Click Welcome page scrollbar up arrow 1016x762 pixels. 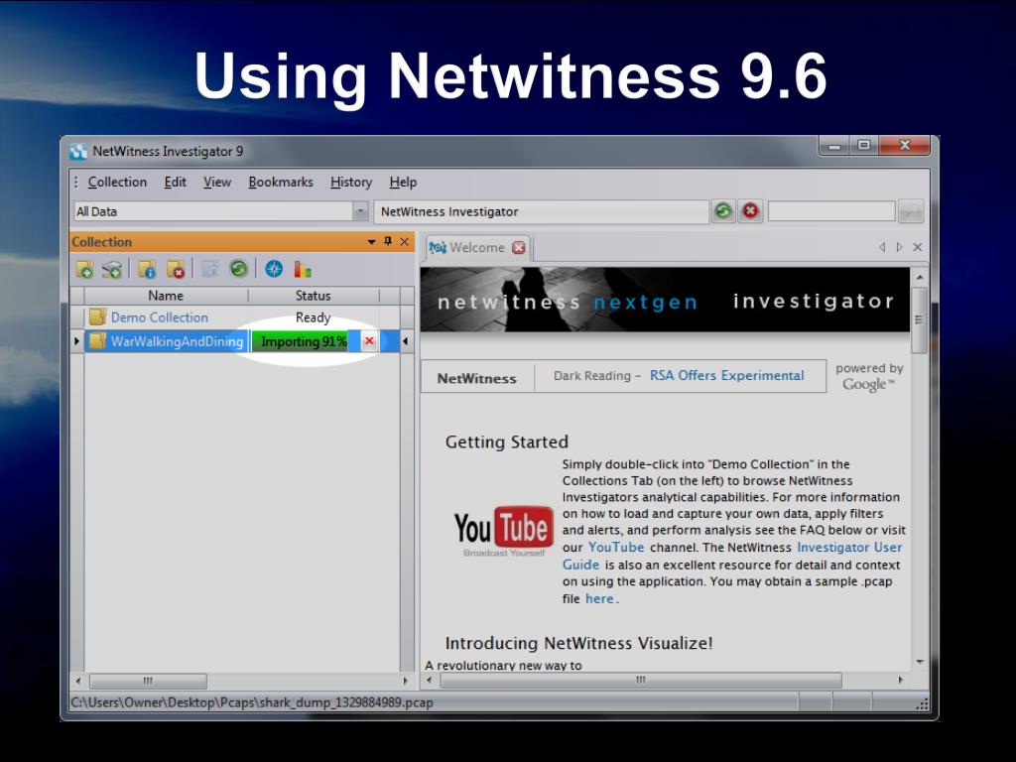click(x=919, y=277)
